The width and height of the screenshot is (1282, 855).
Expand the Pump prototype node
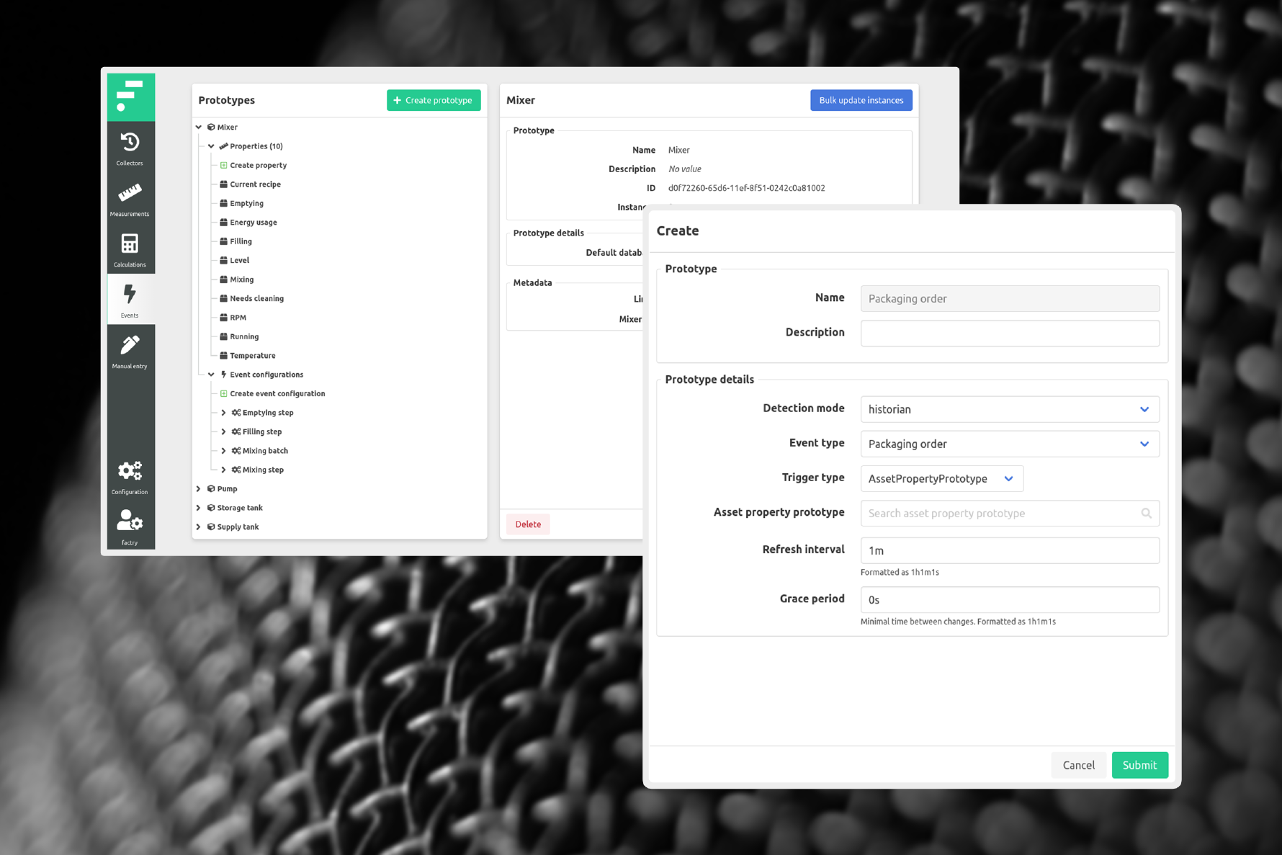click(199, 488)
